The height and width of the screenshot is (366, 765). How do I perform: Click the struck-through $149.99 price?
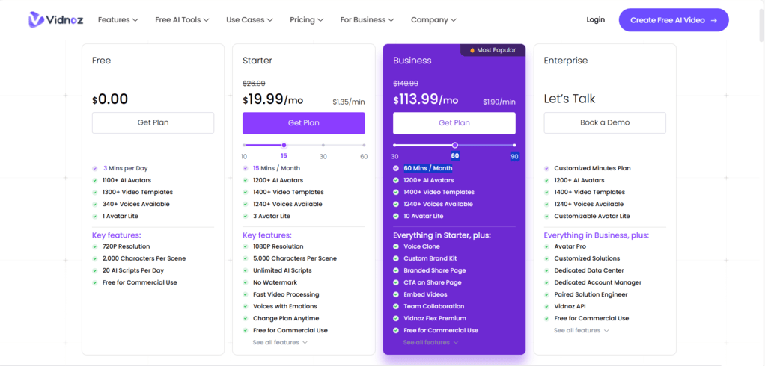click(406, 84)
